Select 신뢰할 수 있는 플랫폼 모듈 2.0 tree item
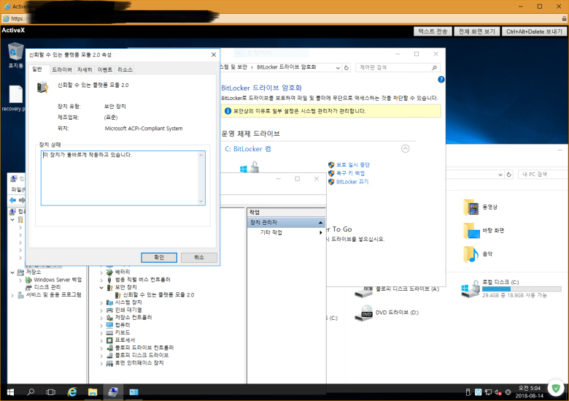This screenshot has height=401, width=569. [158, 295]
